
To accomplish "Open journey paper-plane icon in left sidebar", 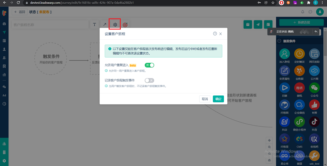I will [x=4, y=32].
